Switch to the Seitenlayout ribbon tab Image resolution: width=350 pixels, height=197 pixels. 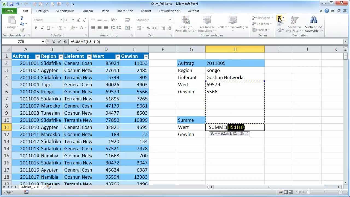point(65,11)
